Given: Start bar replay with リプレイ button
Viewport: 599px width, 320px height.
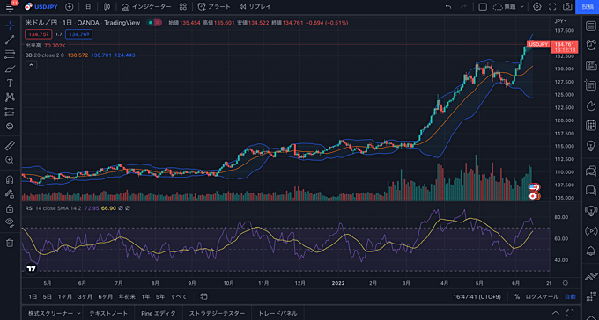Looking at the screenshot, I should [255, 6].
